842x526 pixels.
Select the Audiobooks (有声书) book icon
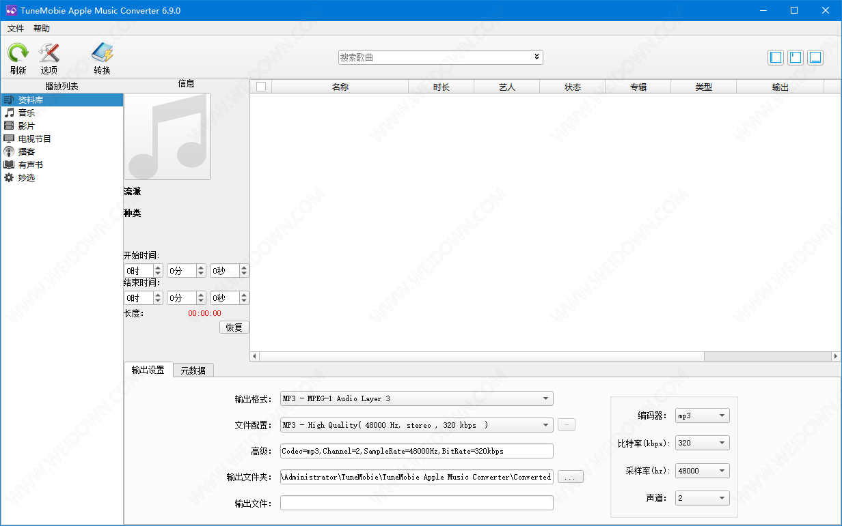pos(9,164)
